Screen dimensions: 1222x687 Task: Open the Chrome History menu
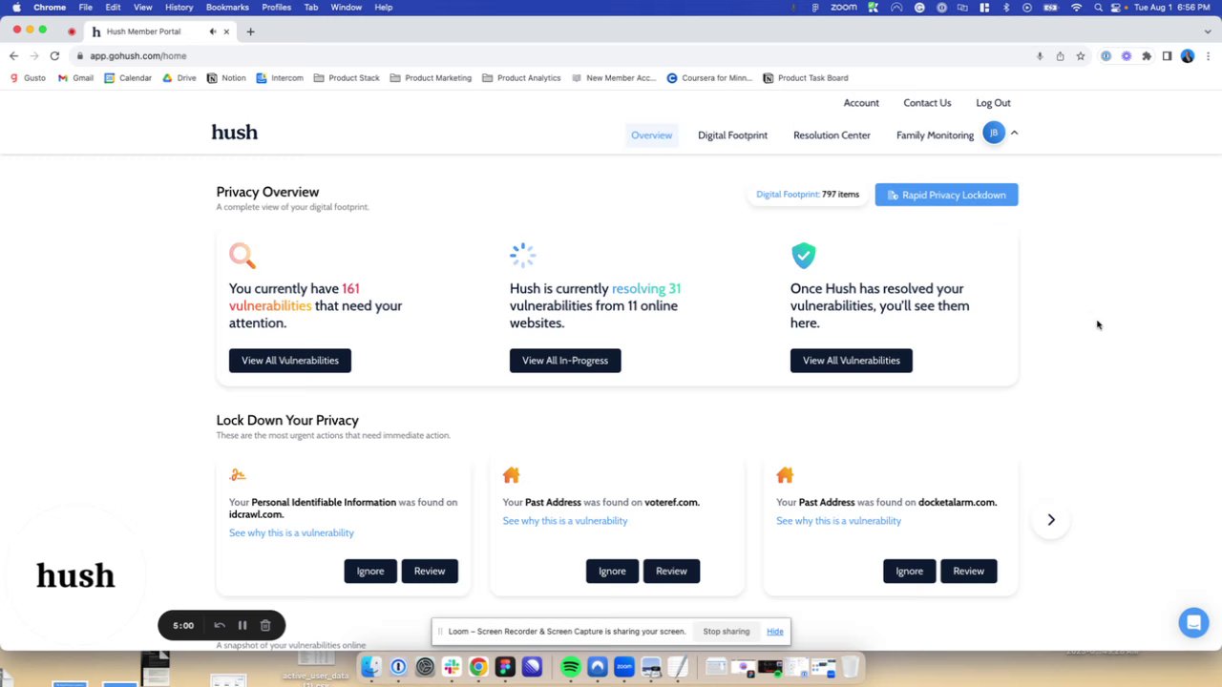[179, 7]
